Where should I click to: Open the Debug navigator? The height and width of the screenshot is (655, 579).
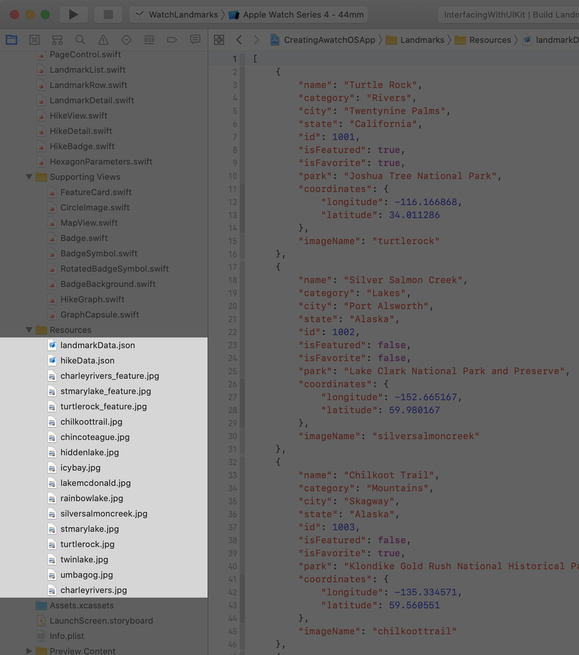149,39
